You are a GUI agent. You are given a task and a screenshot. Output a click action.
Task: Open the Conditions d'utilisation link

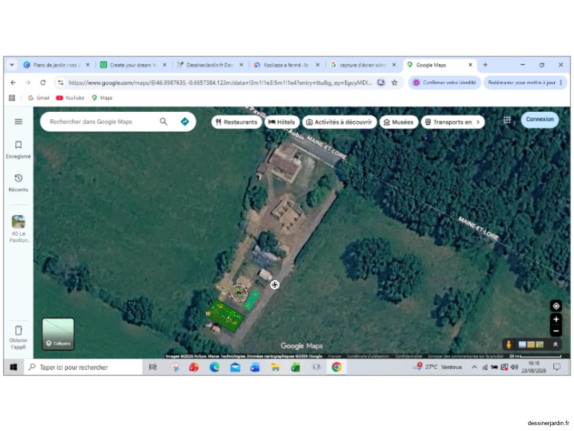pos(368,356)
